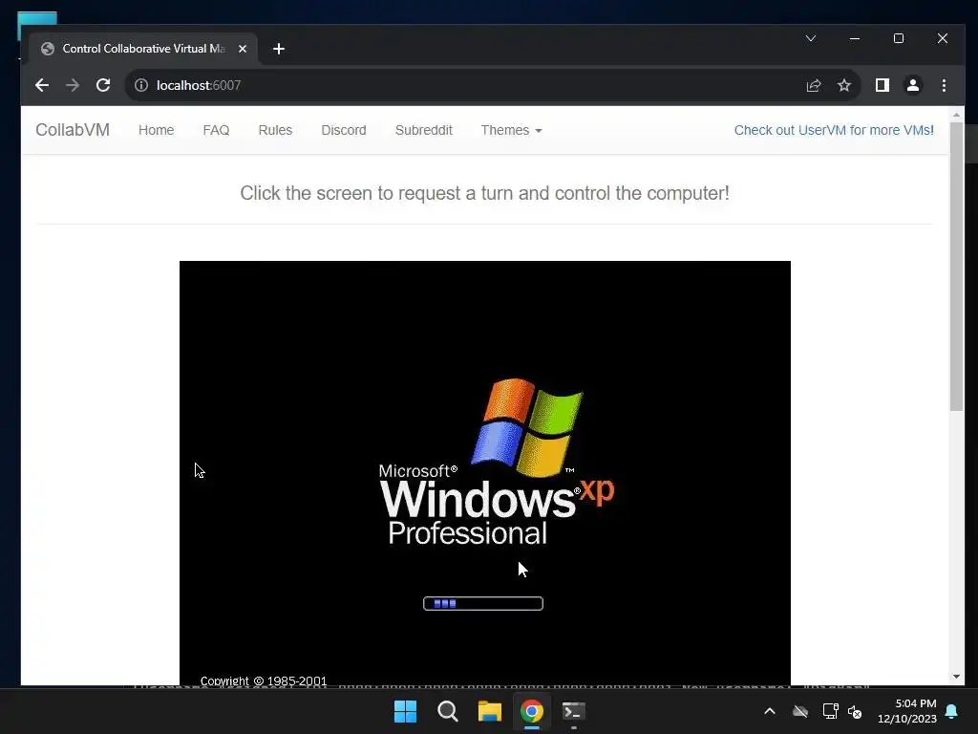Open a new browser tab
The height and width of the screenshot is (734, 978).
279,49
